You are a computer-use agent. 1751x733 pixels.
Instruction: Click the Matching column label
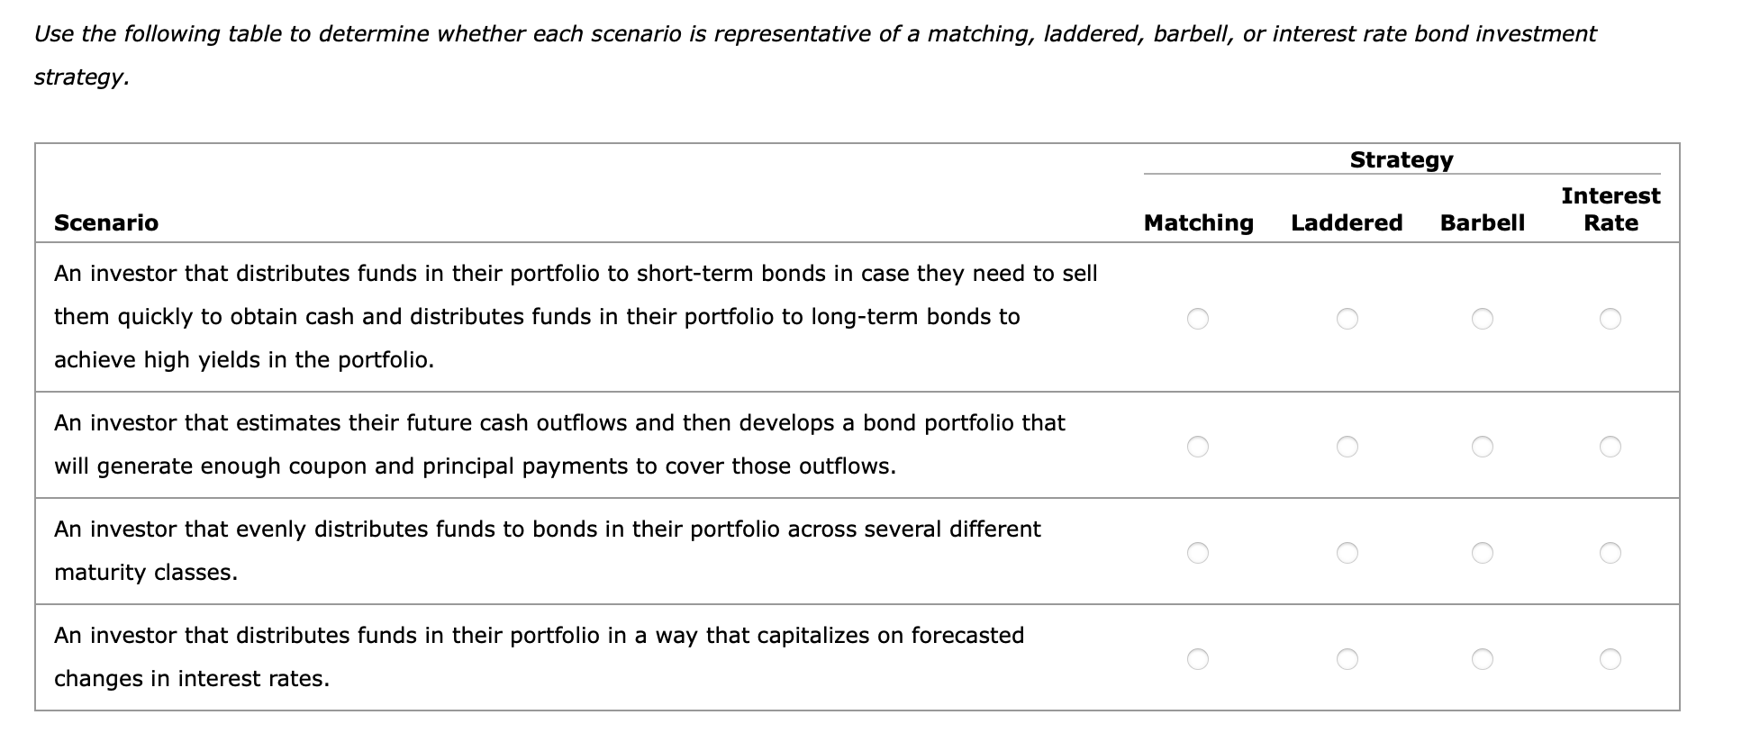pyautogui.click(x=1198, y=222)
